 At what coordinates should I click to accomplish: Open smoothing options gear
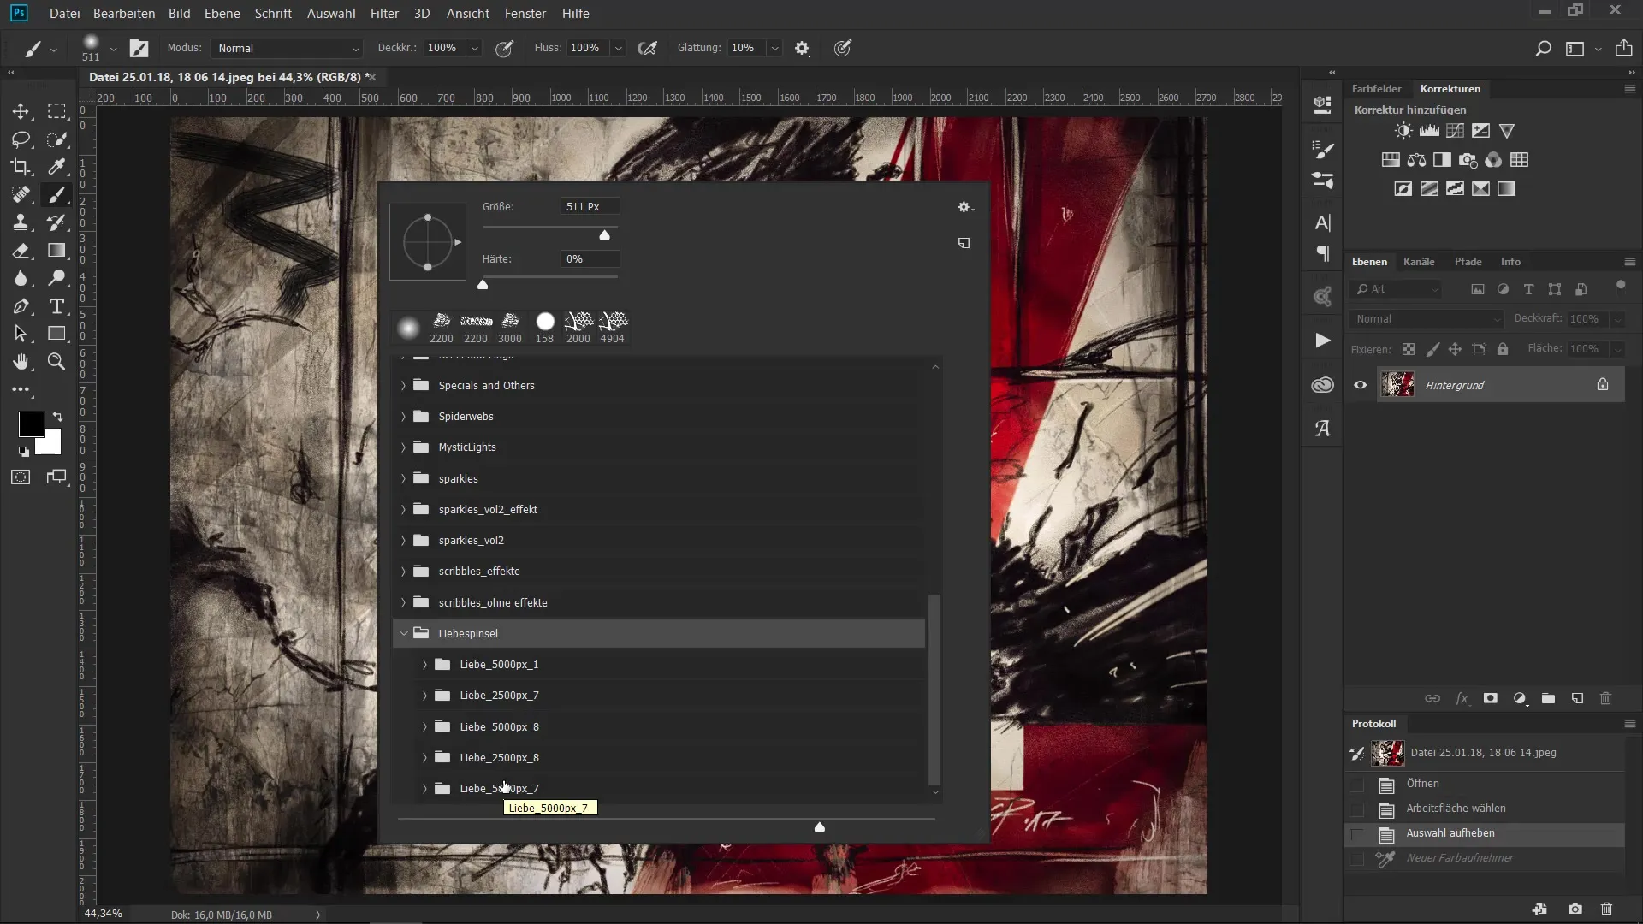(x=802, y=49)
